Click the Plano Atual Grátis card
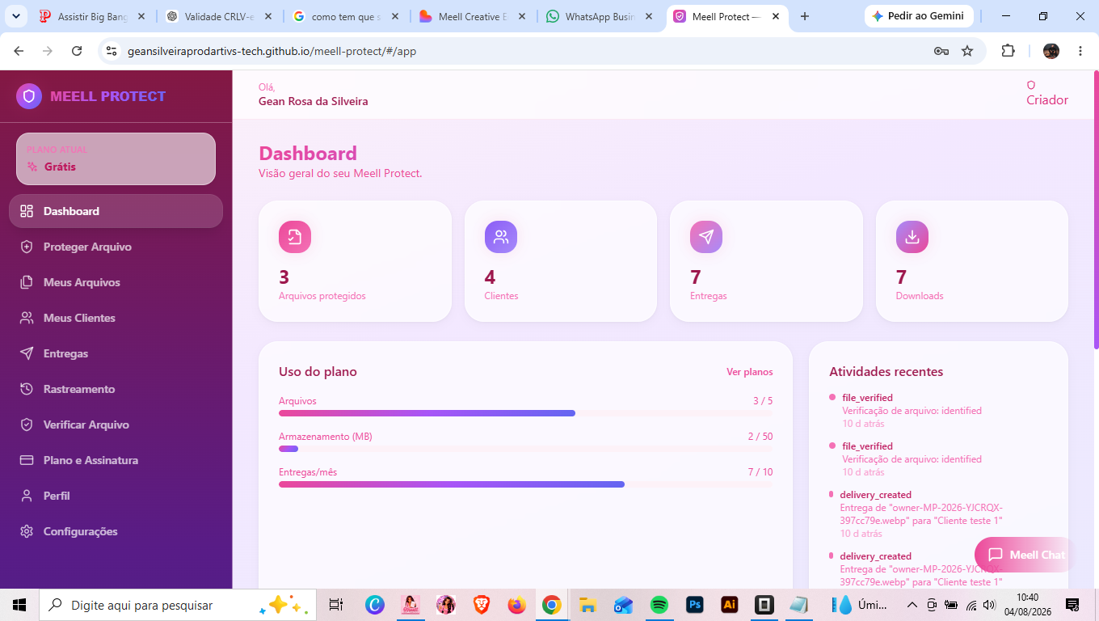 point(116,158)
